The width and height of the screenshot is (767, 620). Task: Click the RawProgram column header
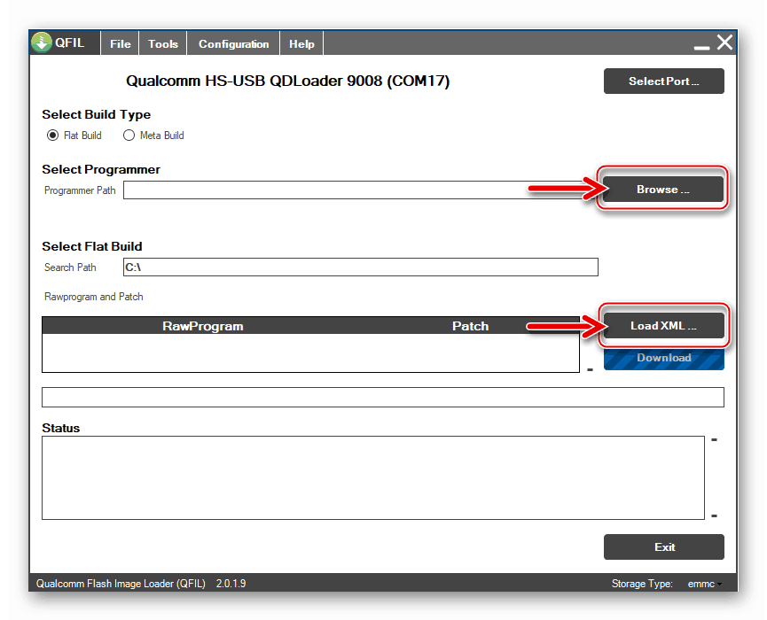203,326
